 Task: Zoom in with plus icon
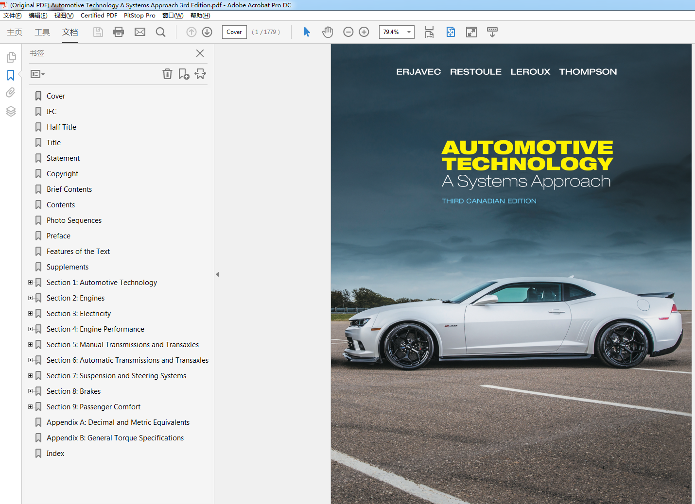[364, 32]
